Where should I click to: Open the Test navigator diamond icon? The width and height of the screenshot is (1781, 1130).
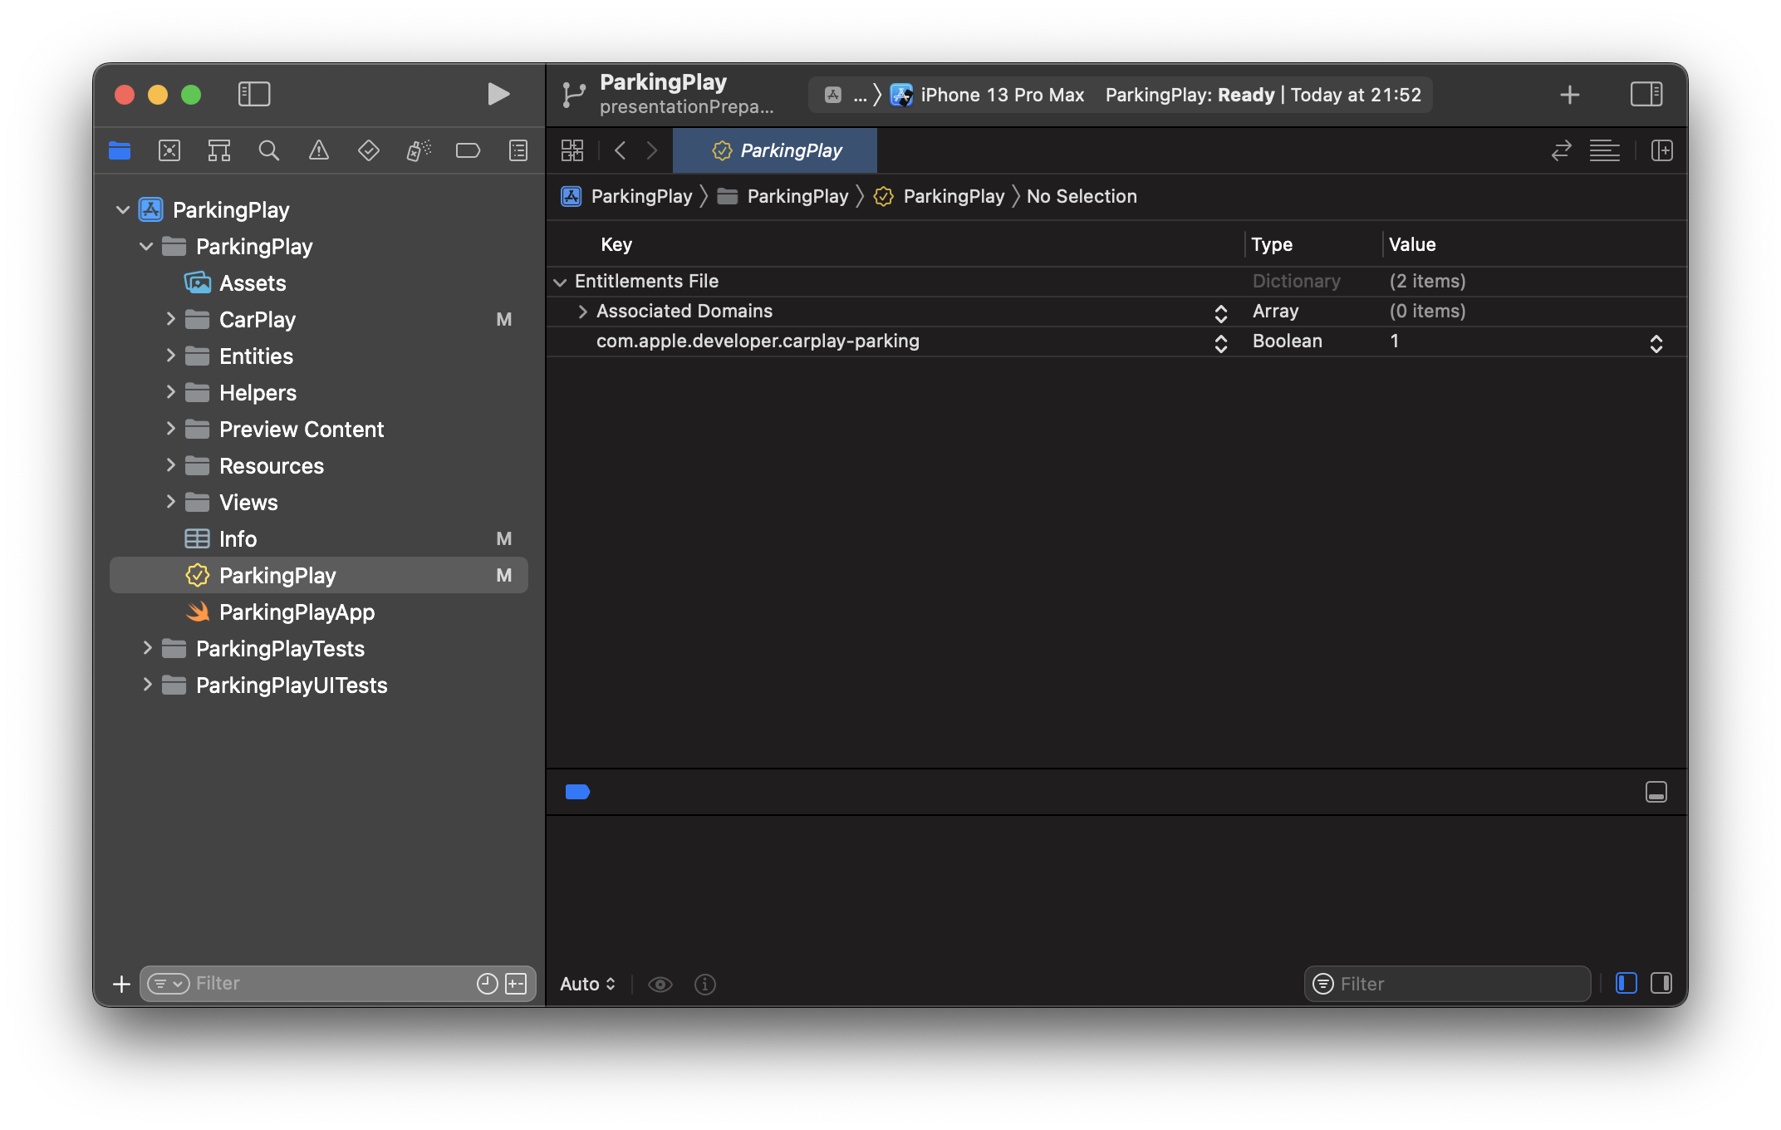369,150
